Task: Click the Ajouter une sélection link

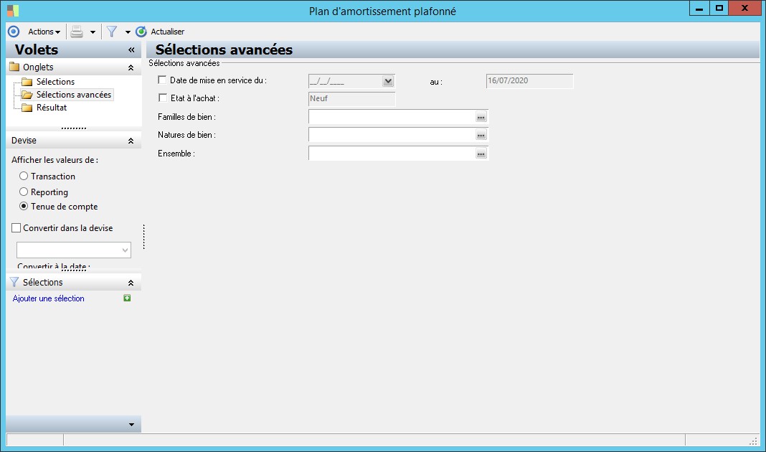Action: coord(48,298)
